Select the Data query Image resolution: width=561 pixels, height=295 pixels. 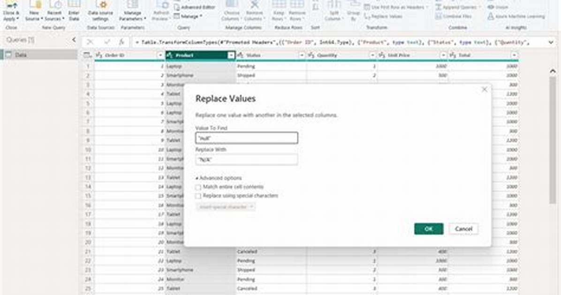click(38, 55)
